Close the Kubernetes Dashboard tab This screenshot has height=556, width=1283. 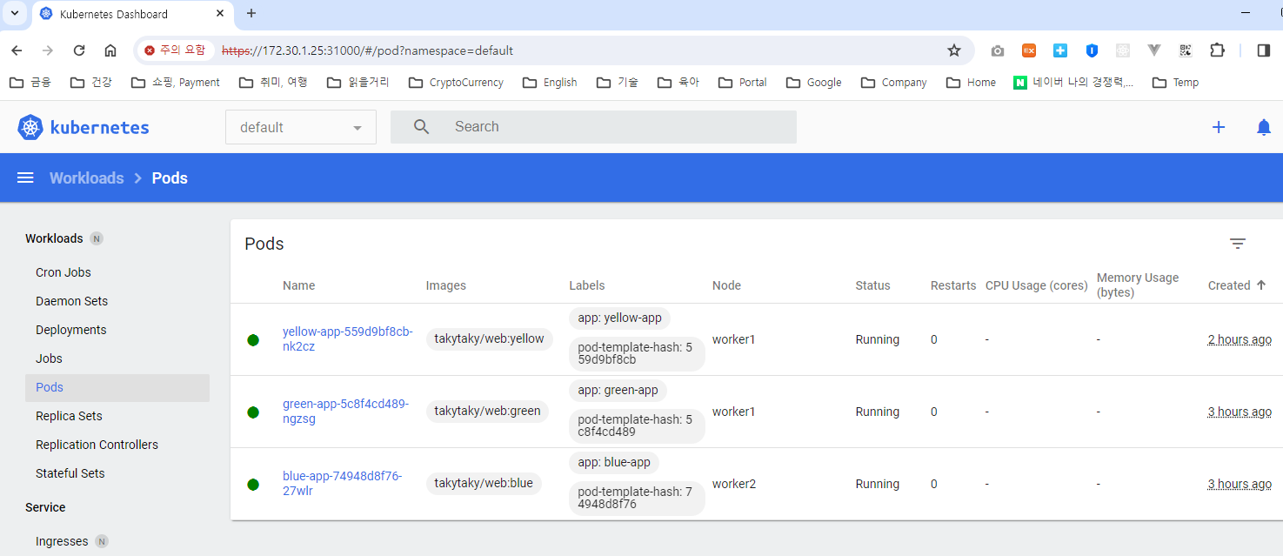pos(220,14)
